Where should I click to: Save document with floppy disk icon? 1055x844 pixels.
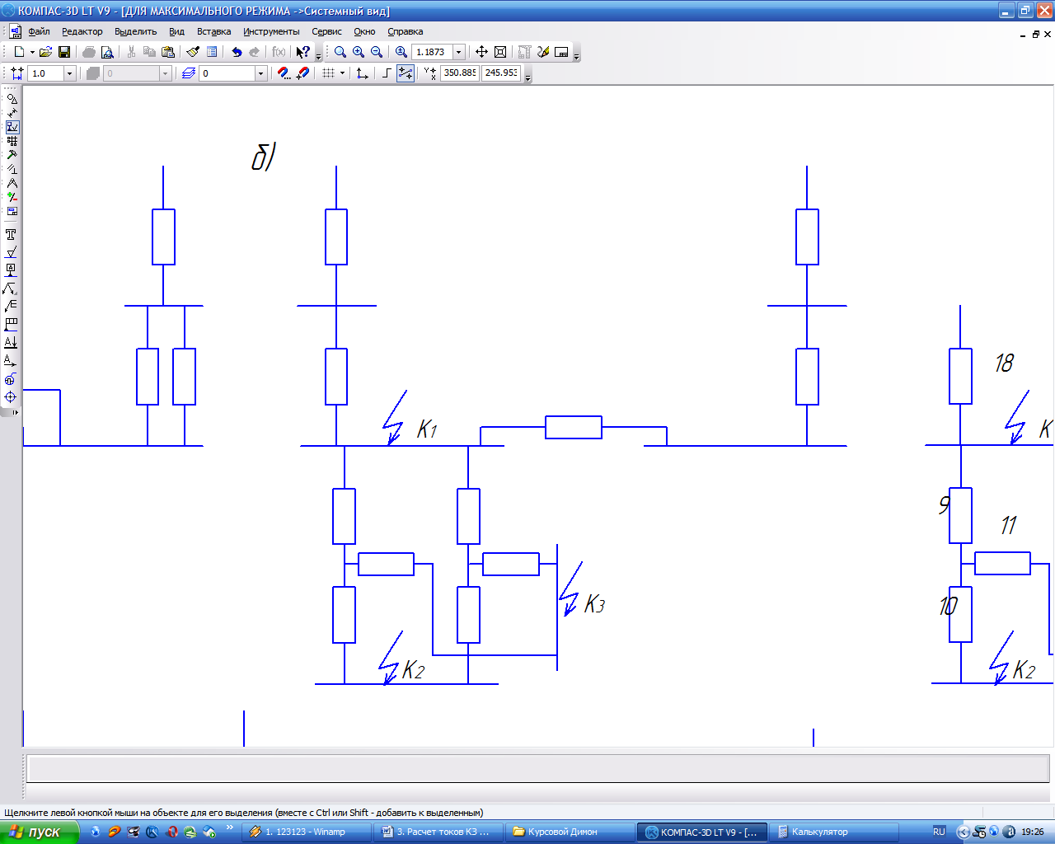(63, 52)
